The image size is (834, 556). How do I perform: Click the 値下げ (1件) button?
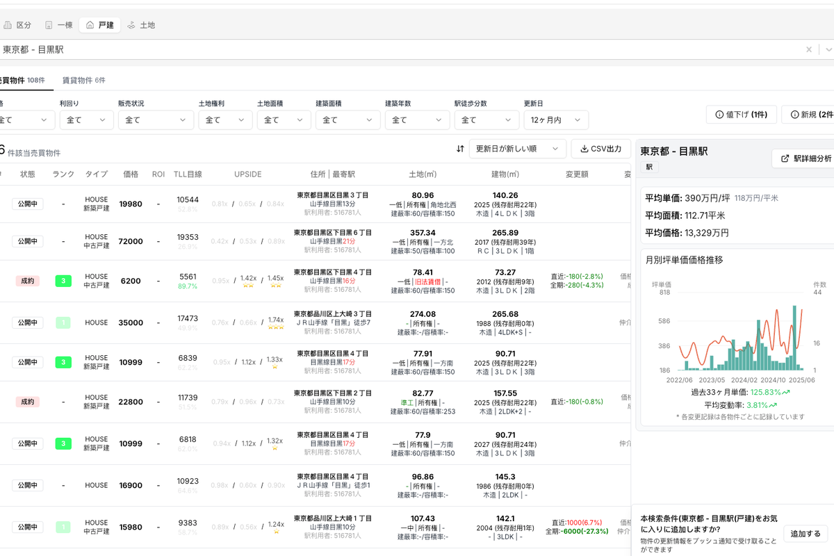(x=742, y=115)
